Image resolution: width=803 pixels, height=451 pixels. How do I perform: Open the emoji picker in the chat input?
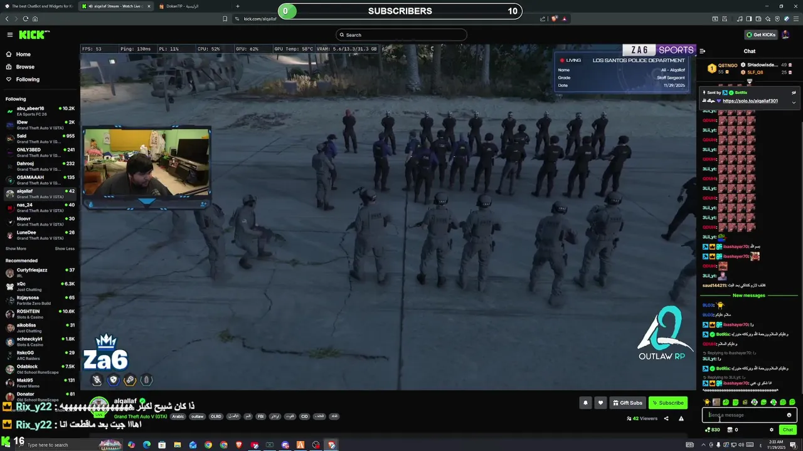tap(789, 415)
